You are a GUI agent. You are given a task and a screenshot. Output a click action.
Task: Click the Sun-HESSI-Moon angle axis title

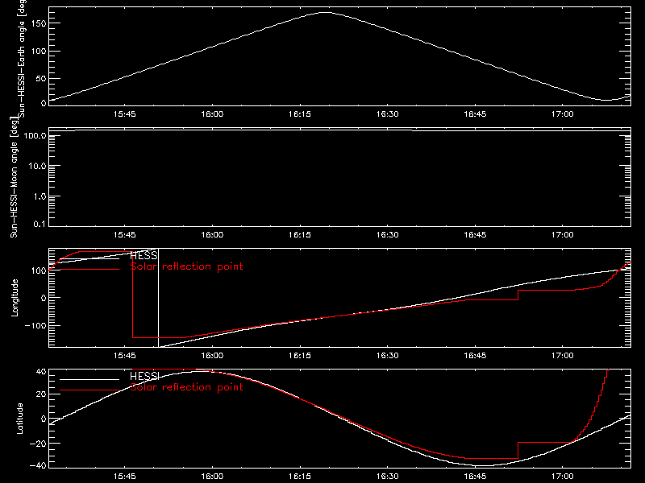(15, 177)
